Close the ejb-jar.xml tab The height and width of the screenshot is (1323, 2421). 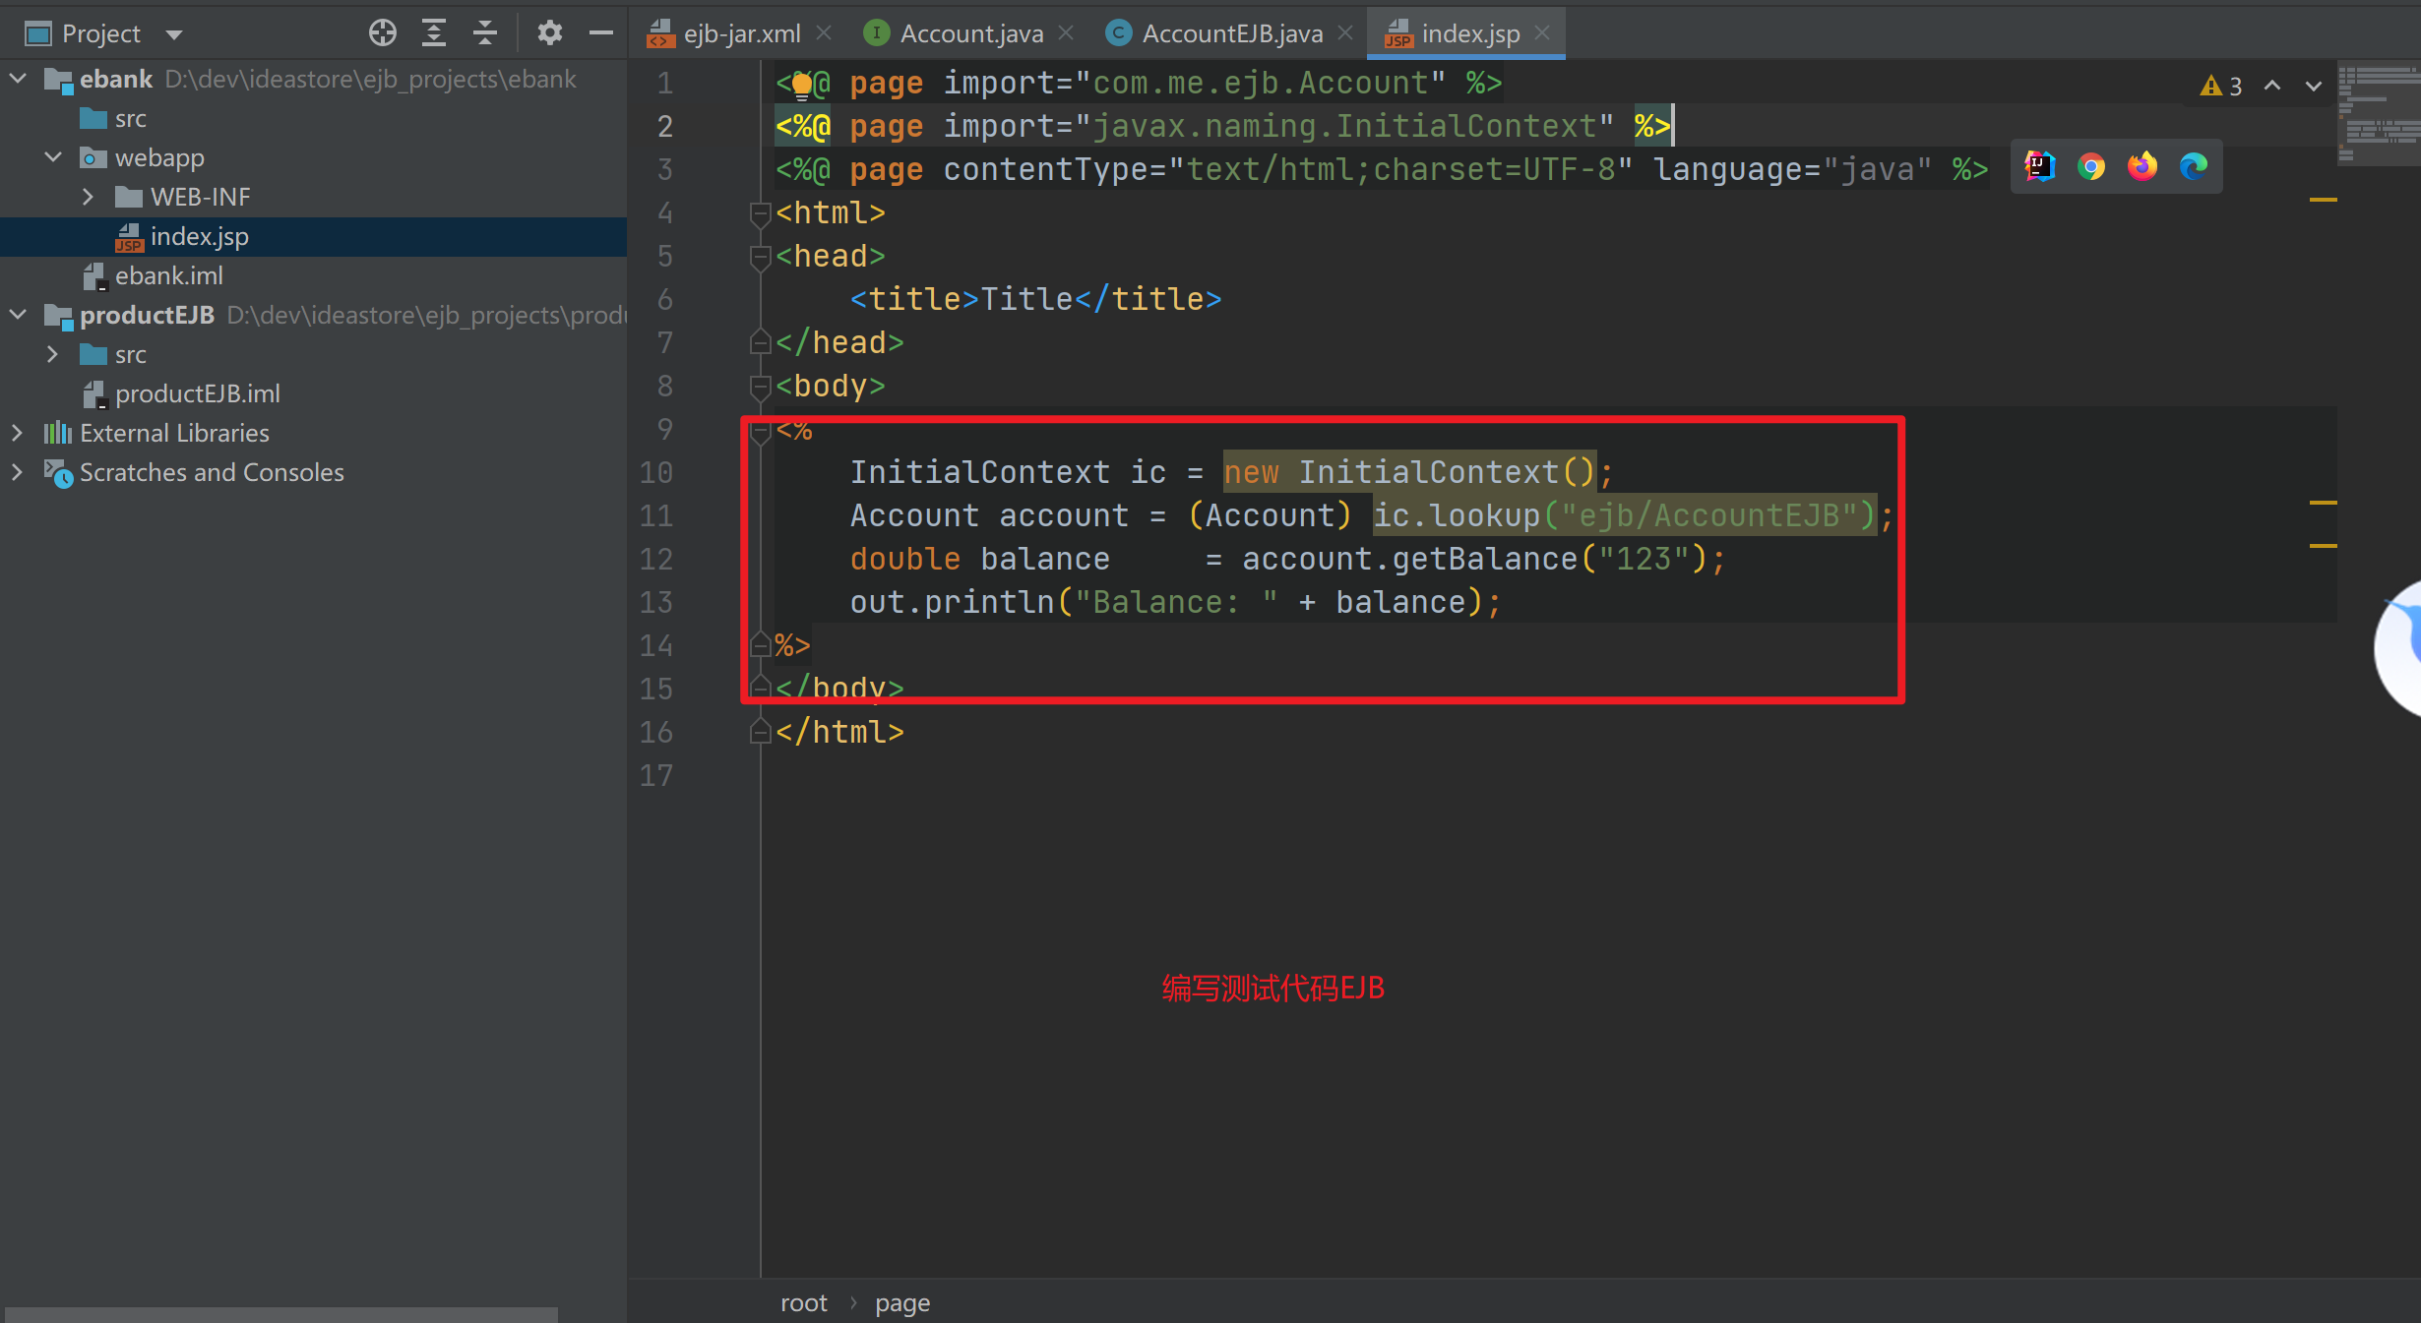(x=825, y=33)
